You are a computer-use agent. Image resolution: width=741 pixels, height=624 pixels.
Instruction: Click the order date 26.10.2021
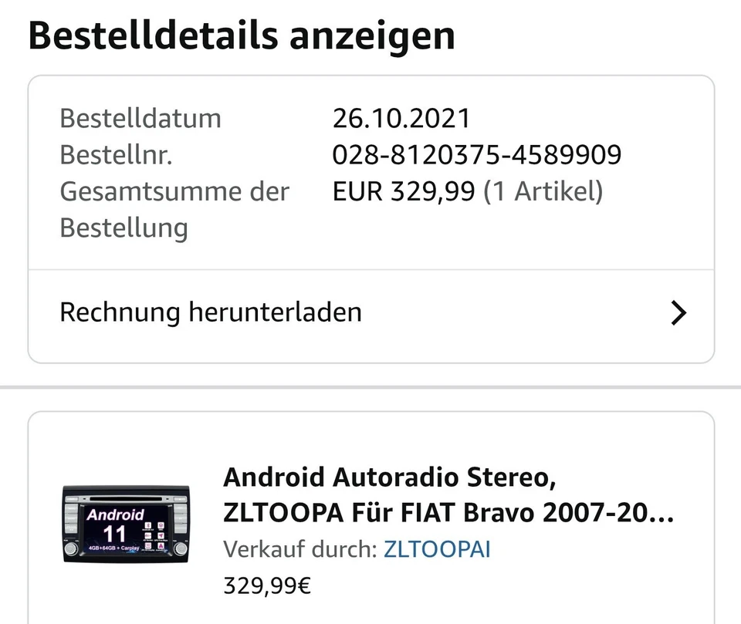[401, 118]
